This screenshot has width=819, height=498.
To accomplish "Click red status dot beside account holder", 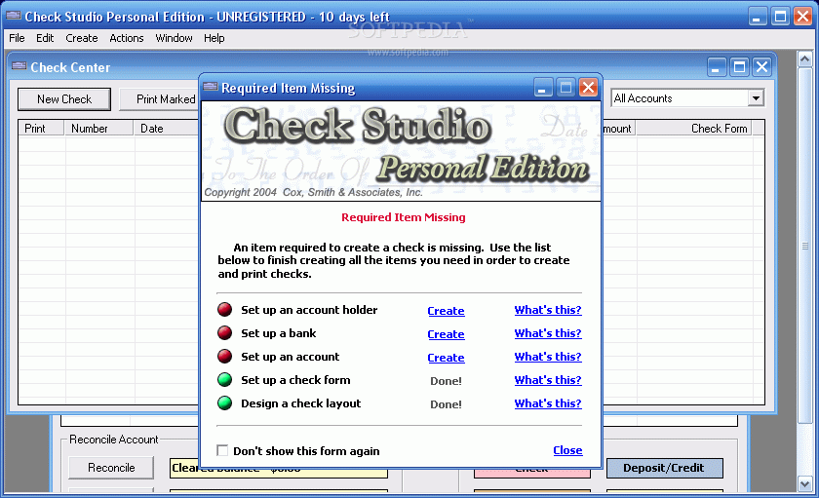I will point(224,310).
